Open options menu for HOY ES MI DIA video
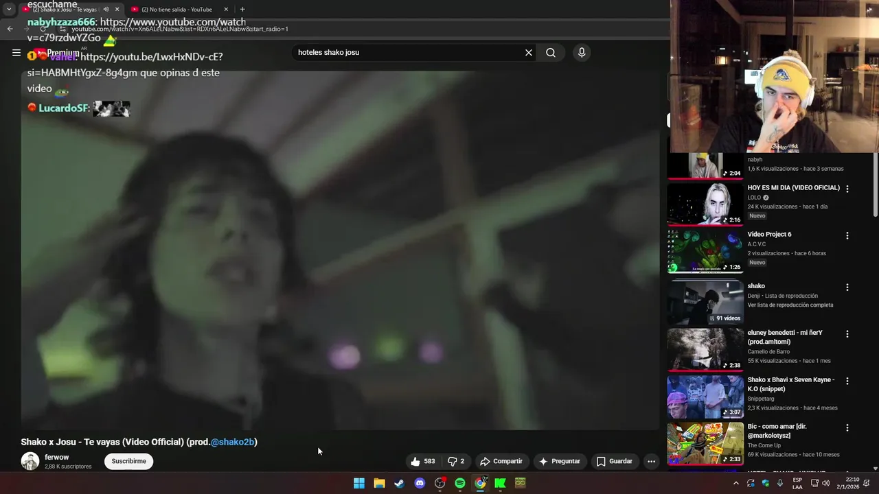879x494 pixels. [847, 189]
